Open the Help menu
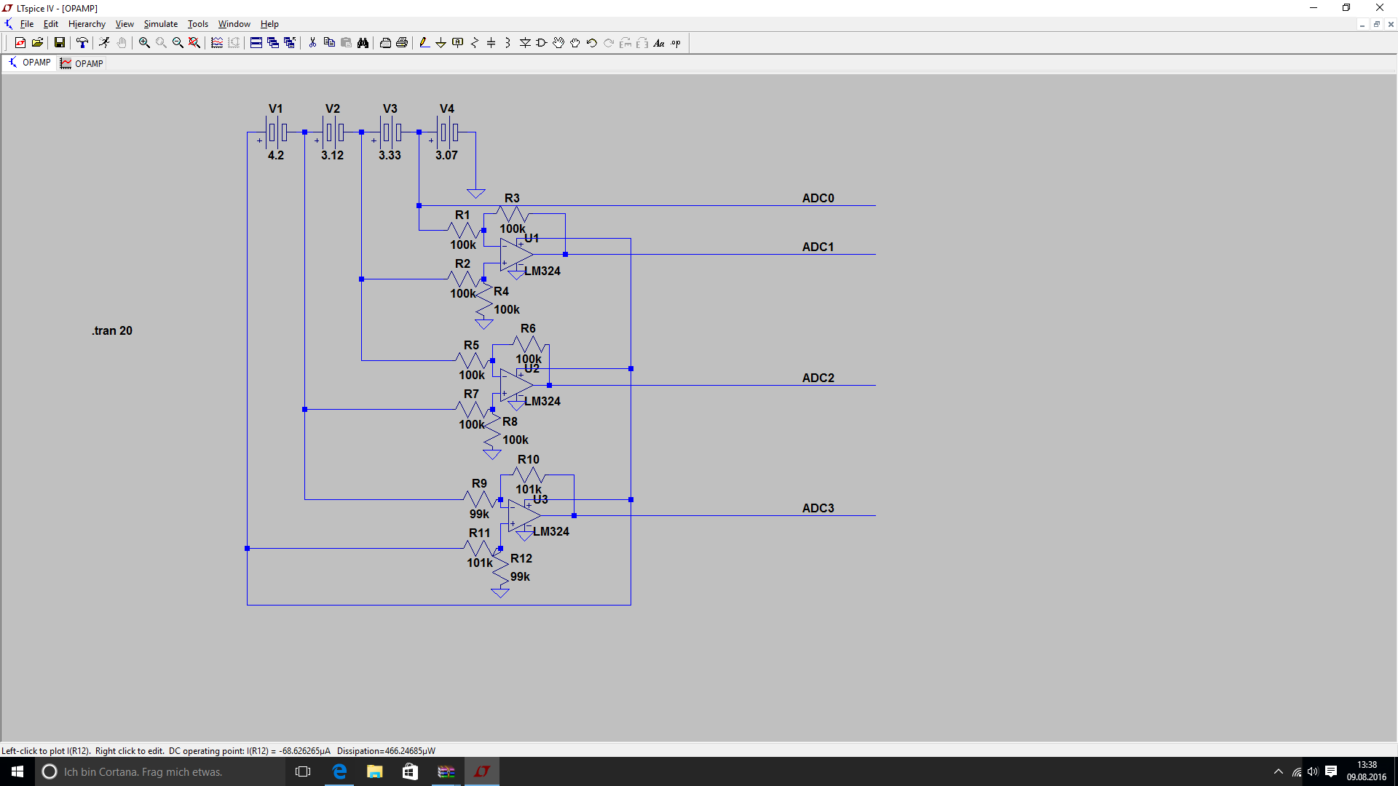 (269, 24)
